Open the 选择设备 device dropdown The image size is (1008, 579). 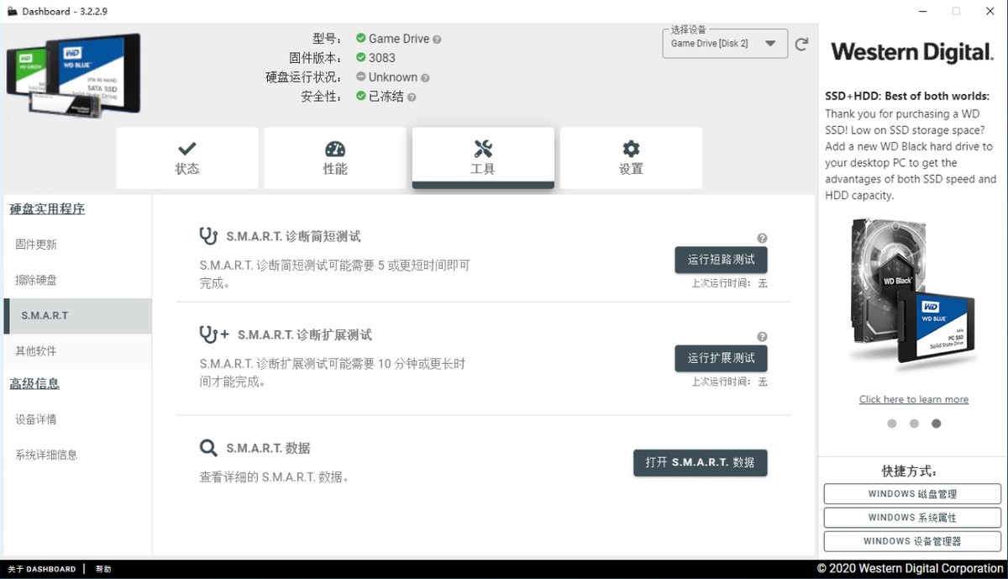[724, 43]
